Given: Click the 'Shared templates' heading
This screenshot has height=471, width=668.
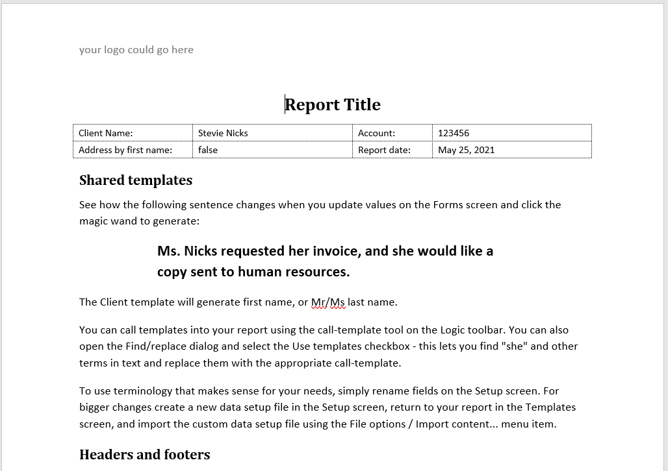Looking at the screenshot, I should [136, 180].
